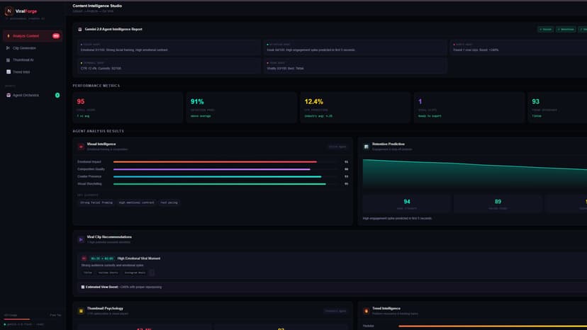587x330 pixels.
Task: Click the green retention curve chart
Action: tap(475, 175)
